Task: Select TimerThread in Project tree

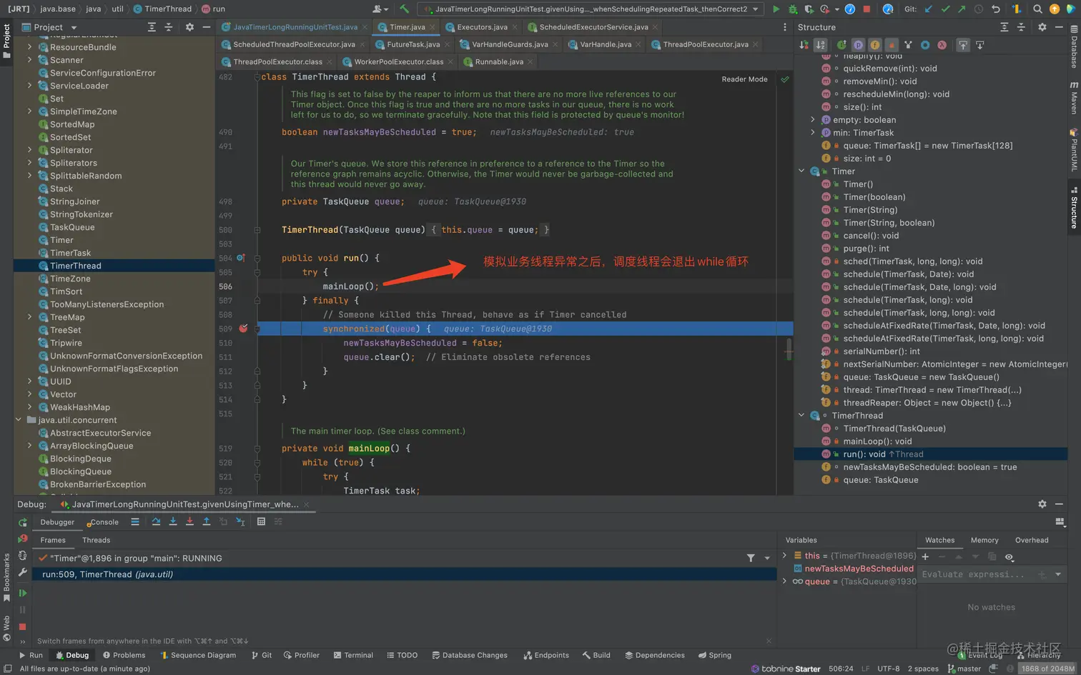Action: pos(76,266)
